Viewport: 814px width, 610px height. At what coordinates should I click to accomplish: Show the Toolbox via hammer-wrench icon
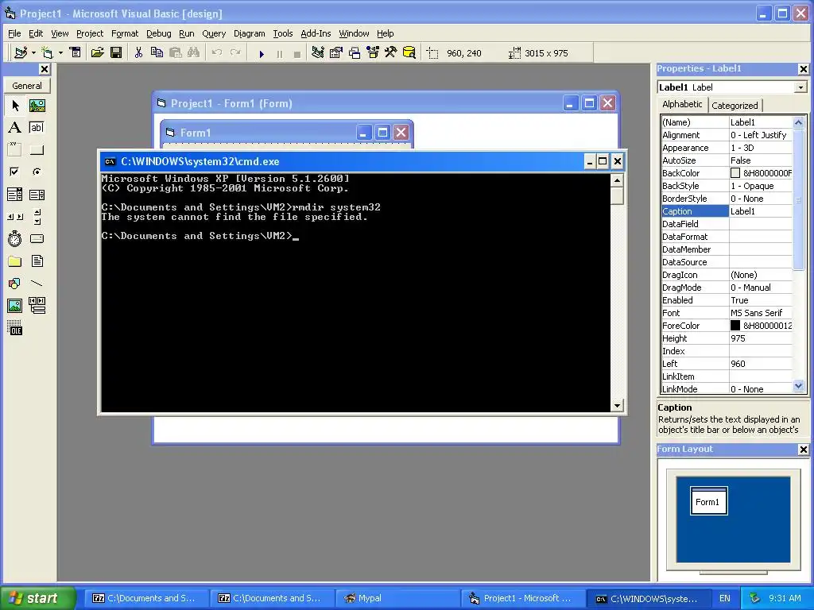point(390,52)
